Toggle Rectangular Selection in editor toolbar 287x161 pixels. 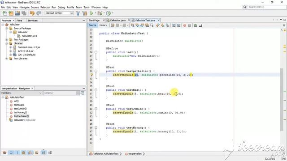[152, 25]
